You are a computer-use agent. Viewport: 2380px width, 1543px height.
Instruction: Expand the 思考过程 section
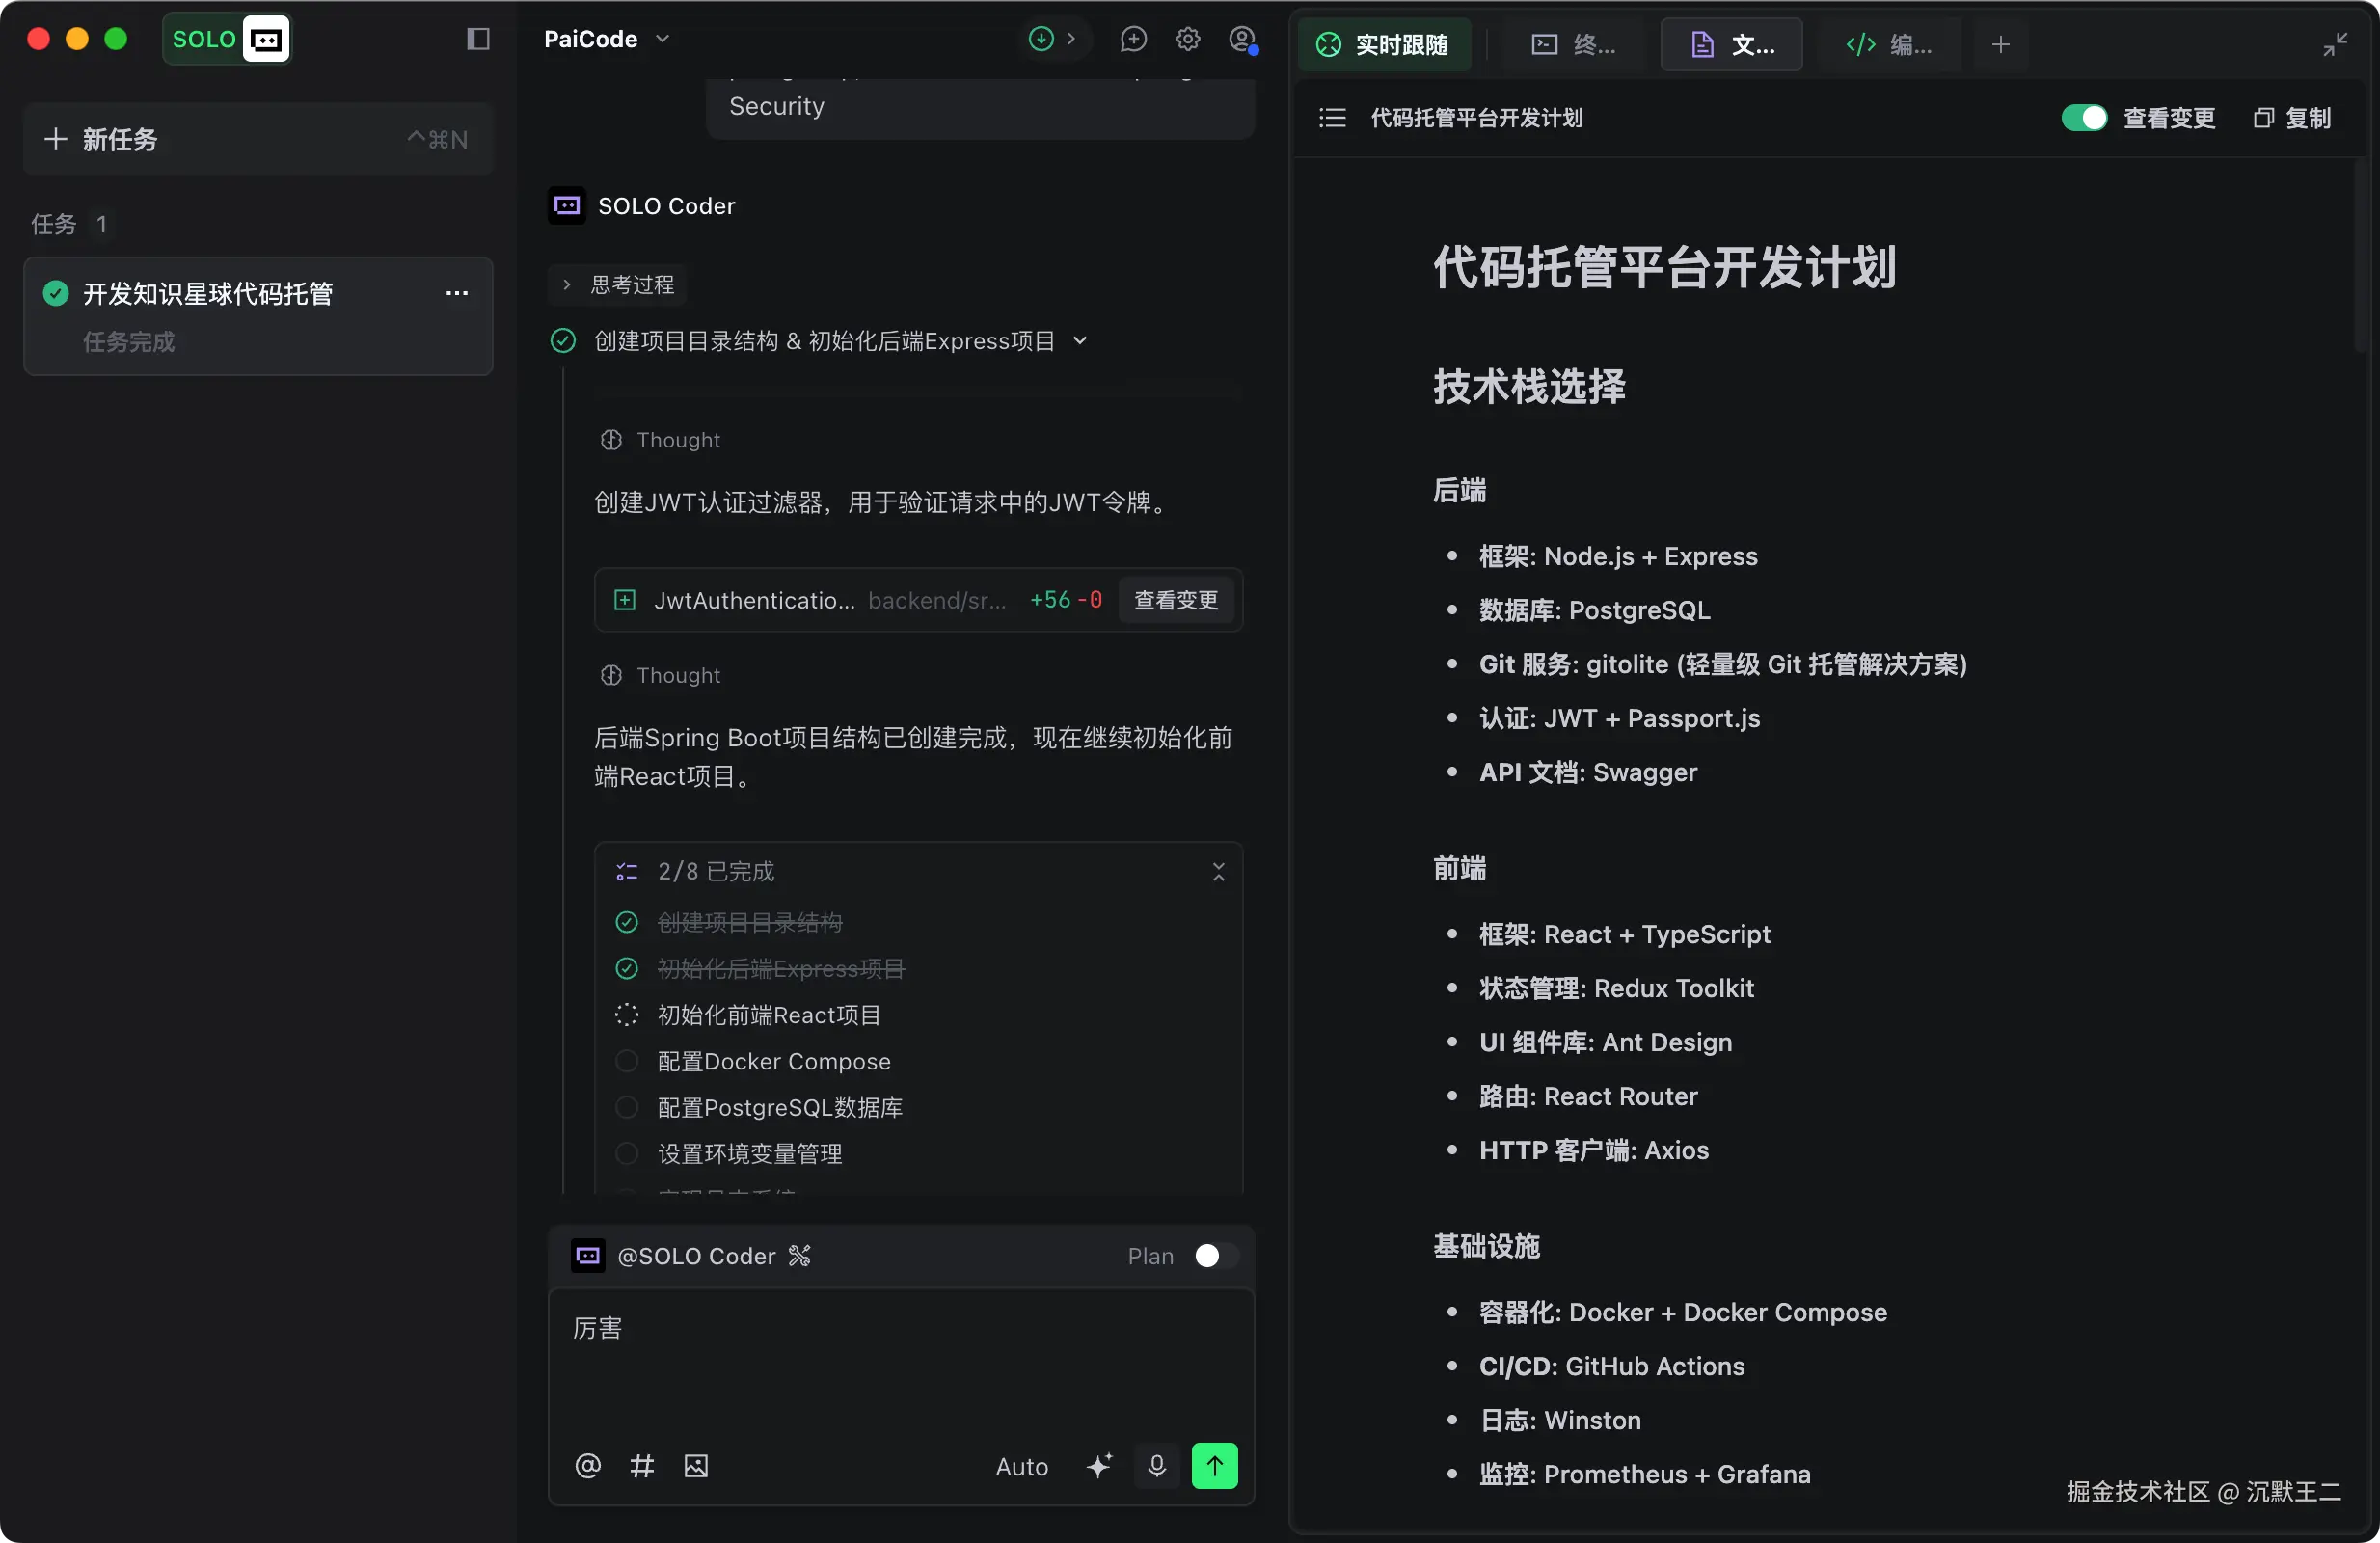point(619,285)
